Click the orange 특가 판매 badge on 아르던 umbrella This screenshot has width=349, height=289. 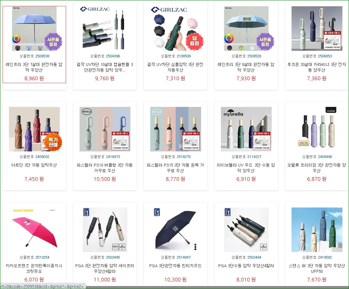[x=53, y=142]
